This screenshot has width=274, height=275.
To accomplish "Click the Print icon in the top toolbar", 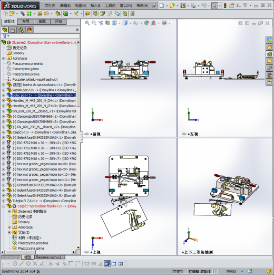I will tap(193, 6).
